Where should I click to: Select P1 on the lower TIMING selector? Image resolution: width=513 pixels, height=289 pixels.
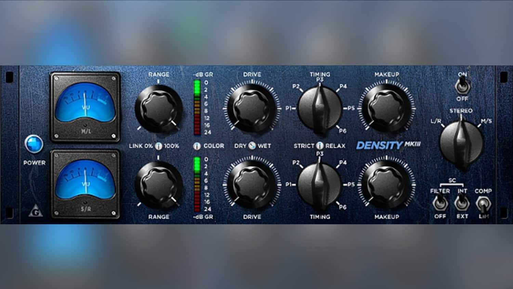point(289,184)
